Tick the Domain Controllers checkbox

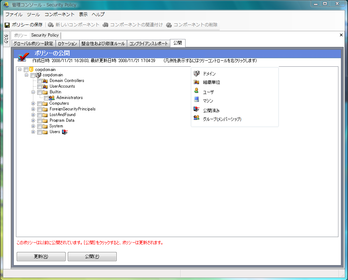pos(39,81)
